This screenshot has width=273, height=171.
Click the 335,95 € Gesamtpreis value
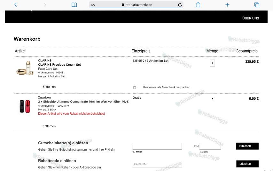[252, 61]
